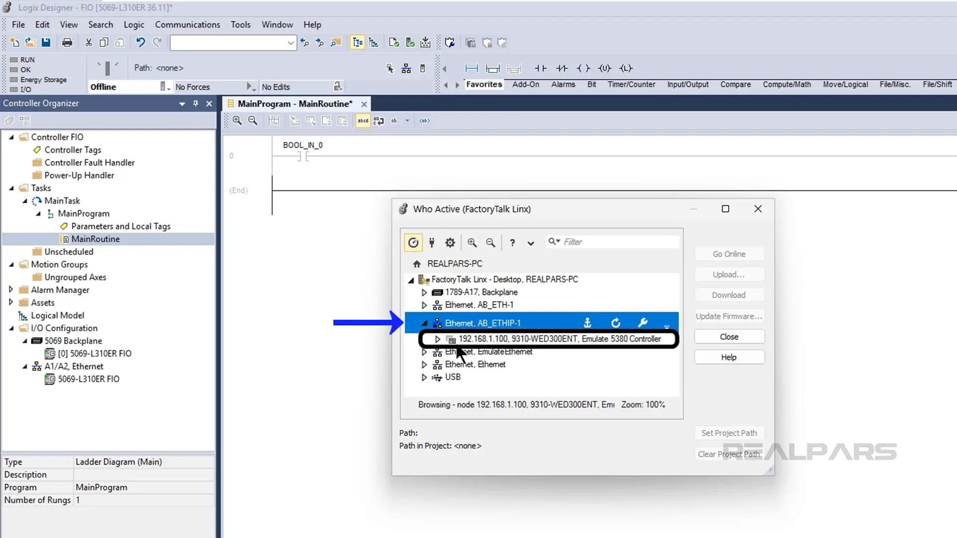Open the search combo box dropdown
Viewport: 957px width, 538px height.
point(290,43)
